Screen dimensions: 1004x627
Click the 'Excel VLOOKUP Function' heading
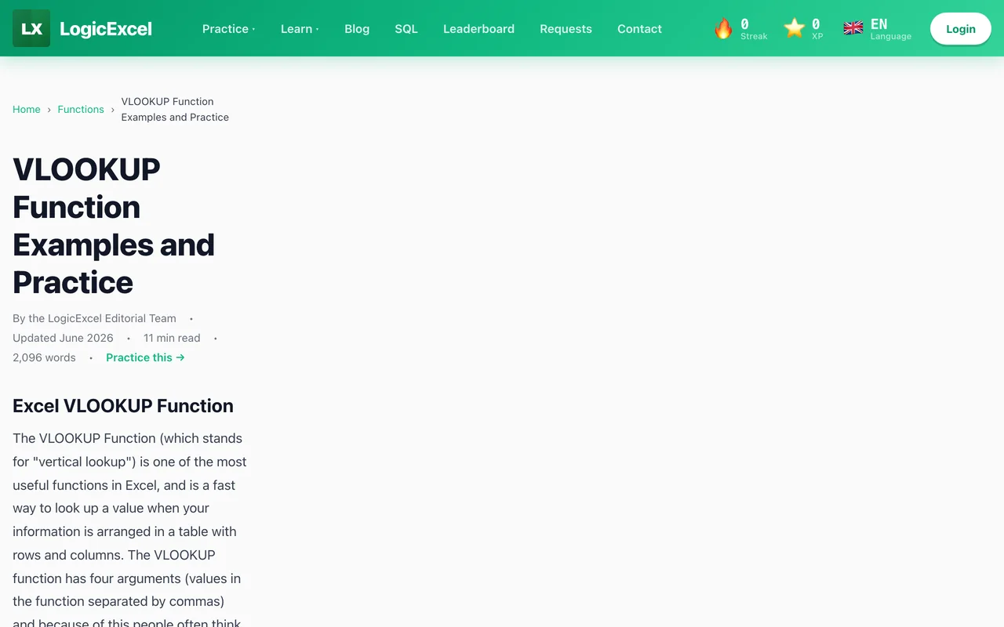[x=123, y=406]
